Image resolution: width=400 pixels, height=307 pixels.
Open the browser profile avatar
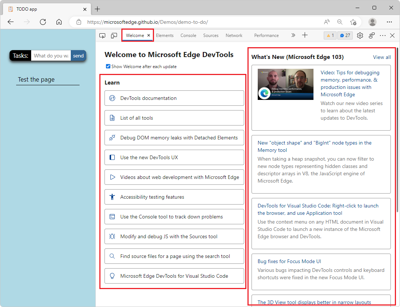tap(372, 22)
